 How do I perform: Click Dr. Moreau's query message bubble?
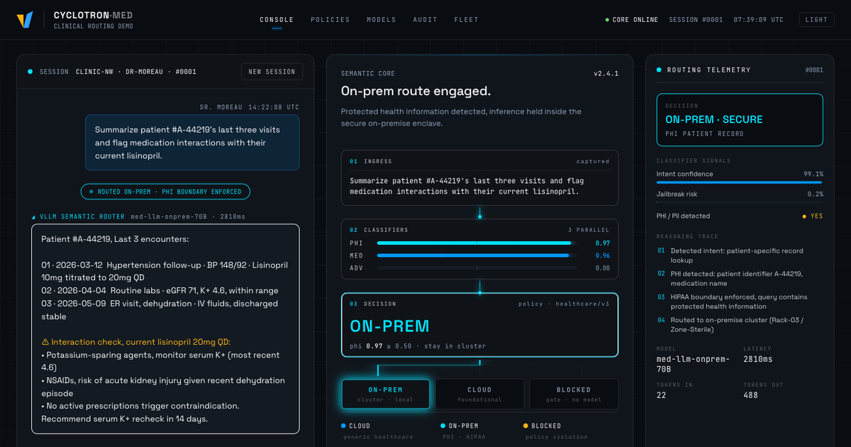[192, 143]
